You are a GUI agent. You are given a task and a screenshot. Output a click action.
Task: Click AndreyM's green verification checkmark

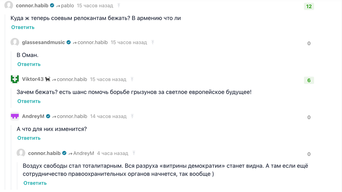click(x=48, y=116)
